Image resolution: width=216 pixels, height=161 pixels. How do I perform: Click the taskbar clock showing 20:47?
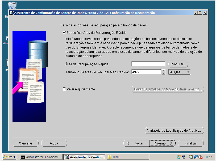point(208,157)
